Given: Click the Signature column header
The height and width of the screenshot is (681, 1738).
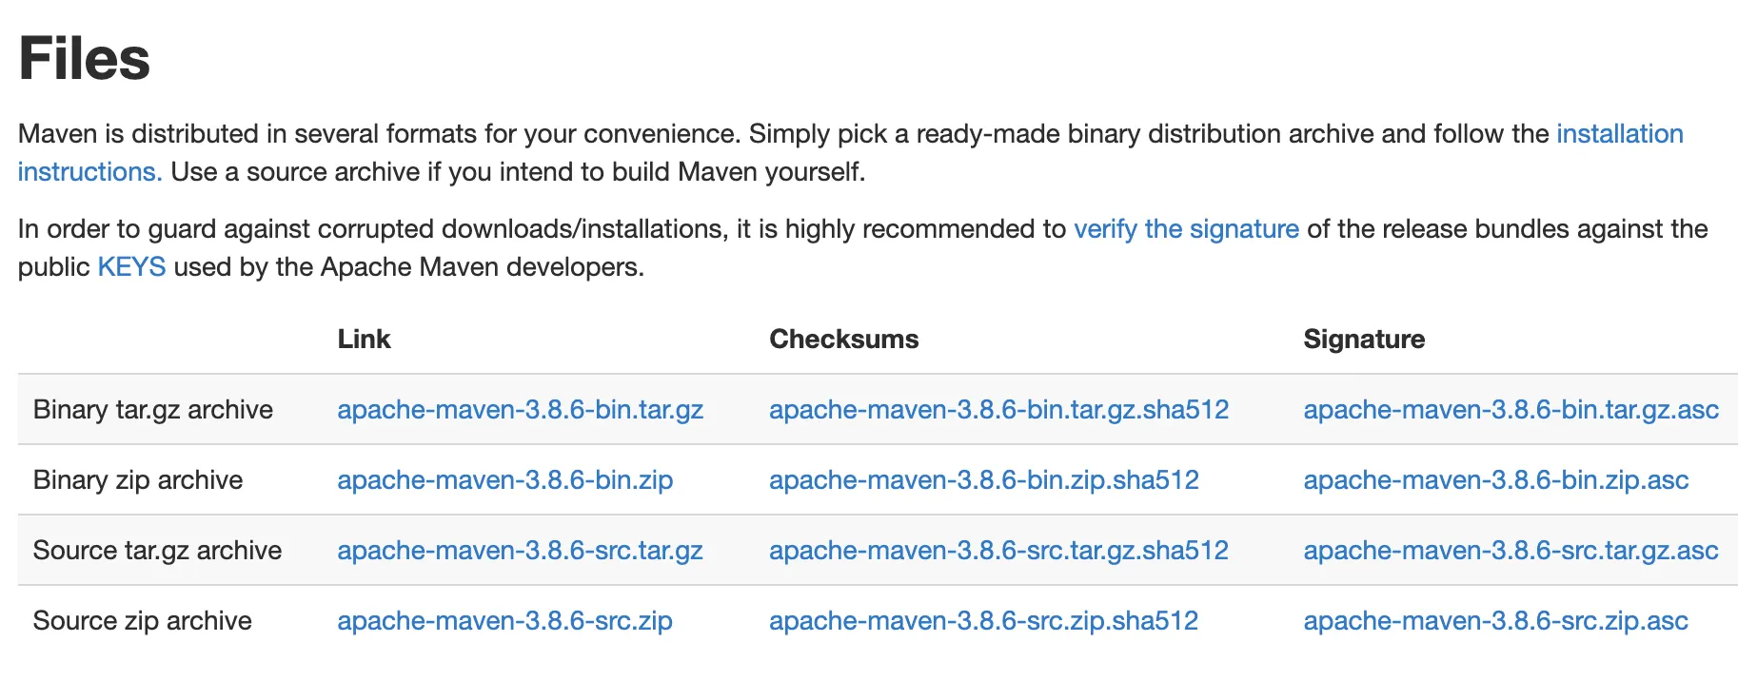Looking at the screenshot, I should (x=1363, y=340).
